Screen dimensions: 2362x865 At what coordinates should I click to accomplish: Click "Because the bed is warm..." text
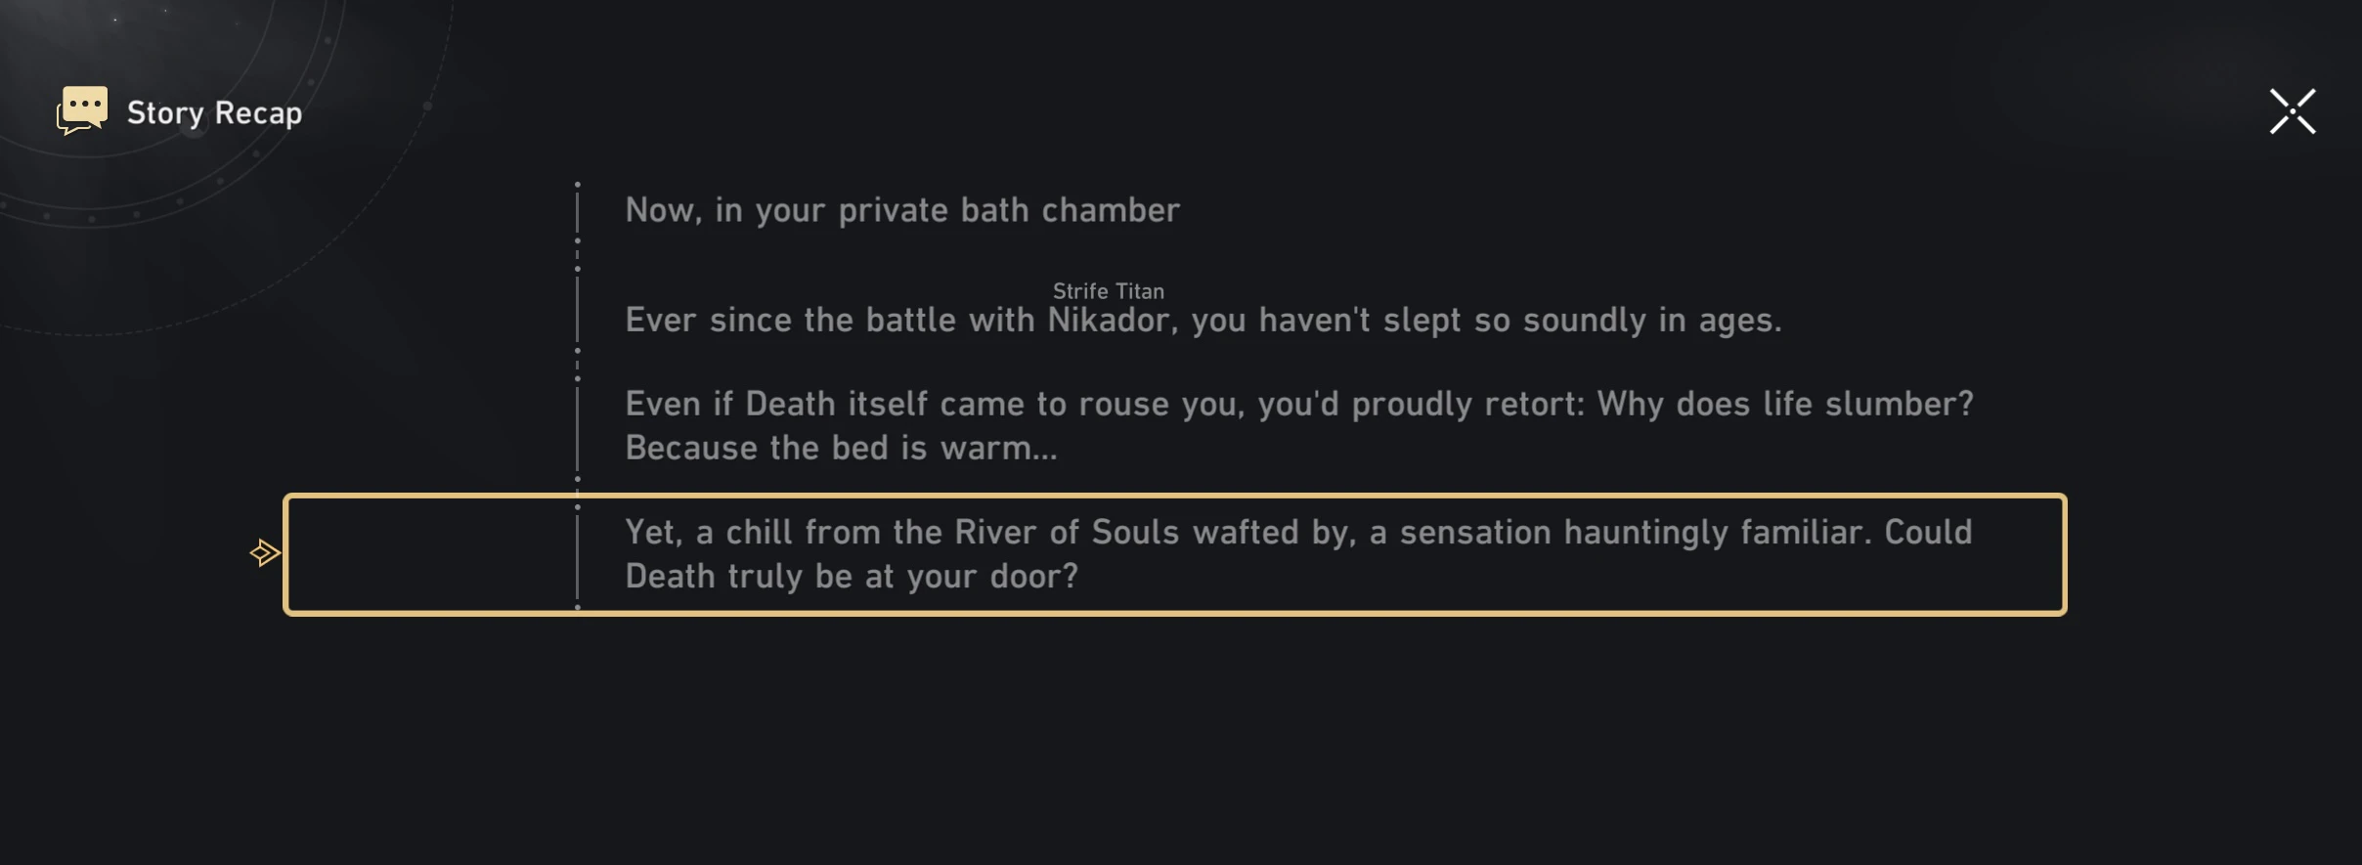tap(841, 448)
